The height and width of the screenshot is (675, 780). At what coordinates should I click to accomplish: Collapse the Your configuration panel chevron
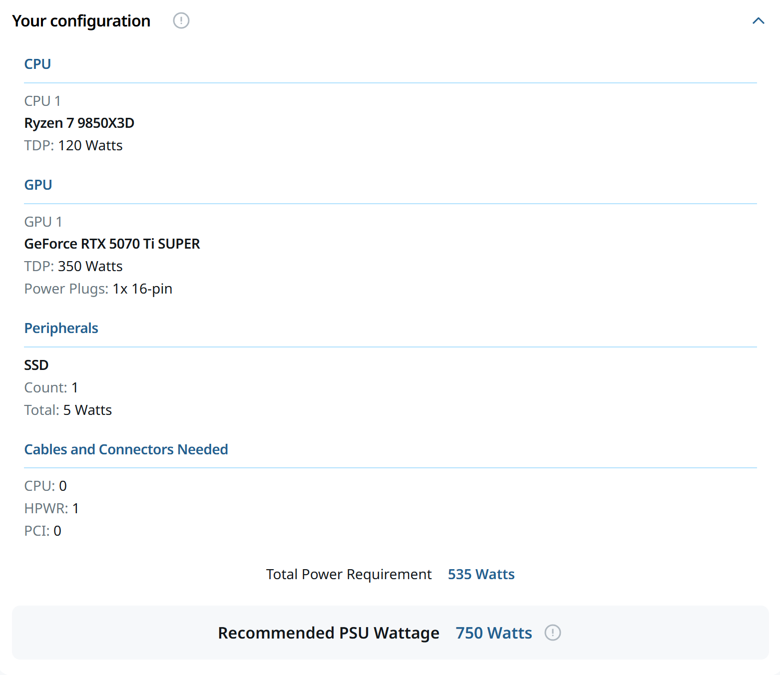(x=758, y=20)
